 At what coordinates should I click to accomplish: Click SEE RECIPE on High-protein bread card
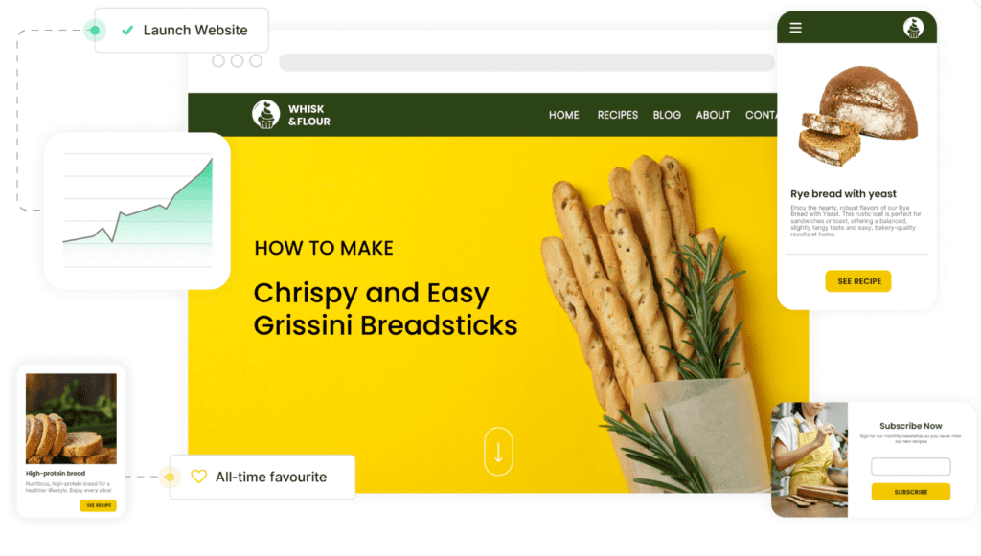99,505
